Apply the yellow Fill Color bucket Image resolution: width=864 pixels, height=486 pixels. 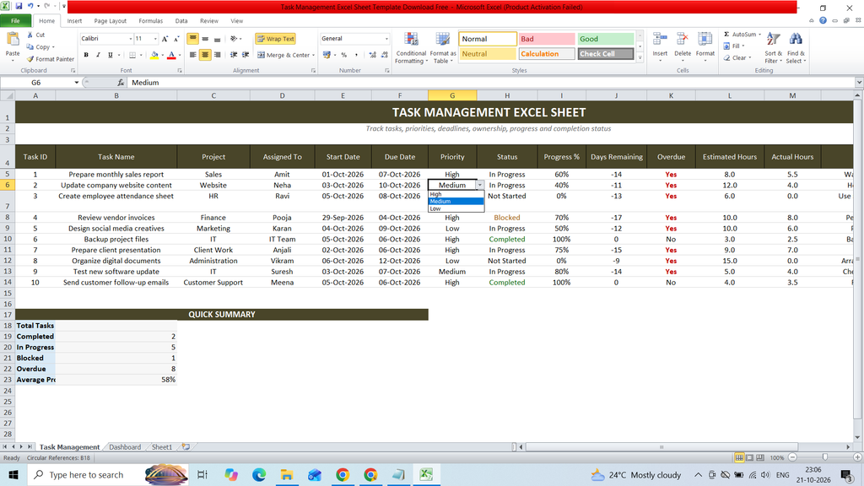(154, 55)
